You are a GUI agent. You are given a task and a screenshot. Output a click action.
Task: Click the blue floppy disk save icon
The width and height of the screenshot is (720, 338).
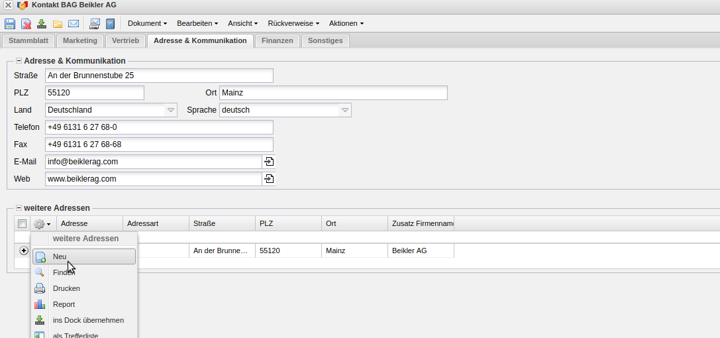click(x=10, y=24)
